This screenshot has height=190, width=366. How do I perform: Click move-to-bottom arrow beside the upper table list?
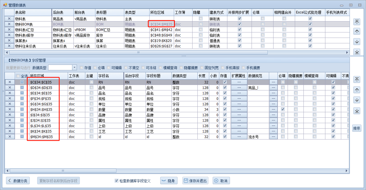(x=357, y=52)
